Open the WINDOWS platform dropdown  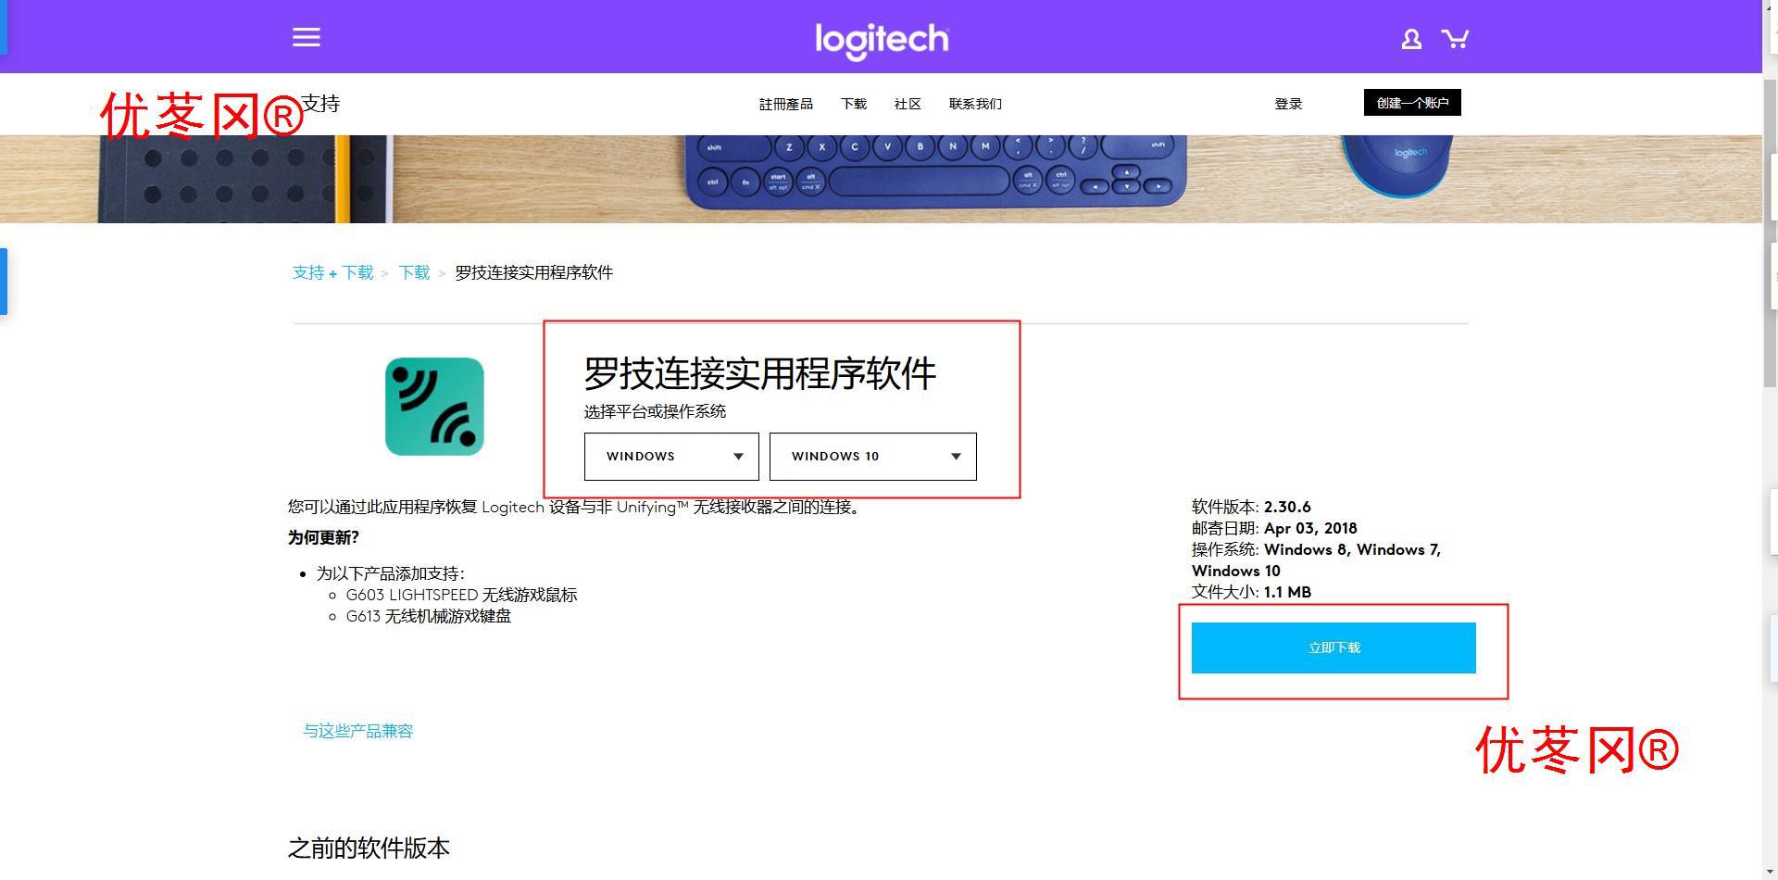tap(671, 457)
